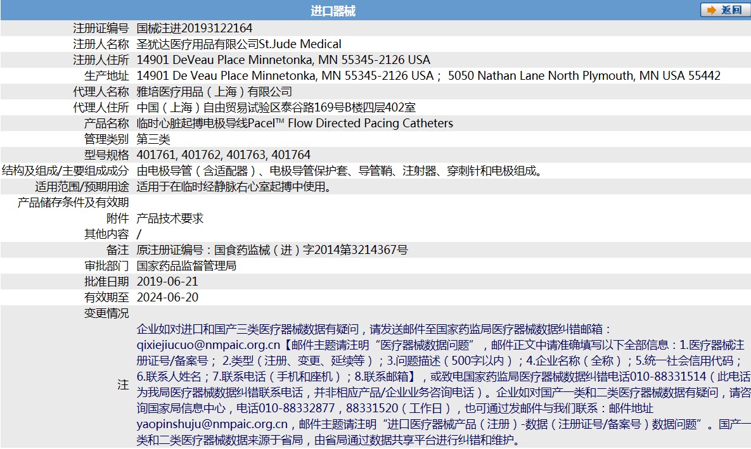Click the 审批部门 label
751x449 pixels.
tap(107, 265)
